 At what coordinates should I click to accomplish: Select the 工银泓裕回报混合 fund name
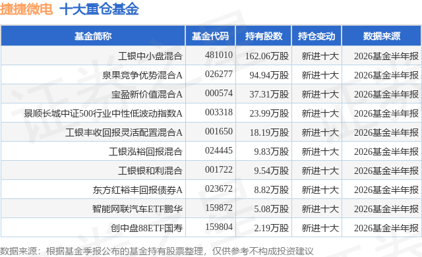(146, 152)
